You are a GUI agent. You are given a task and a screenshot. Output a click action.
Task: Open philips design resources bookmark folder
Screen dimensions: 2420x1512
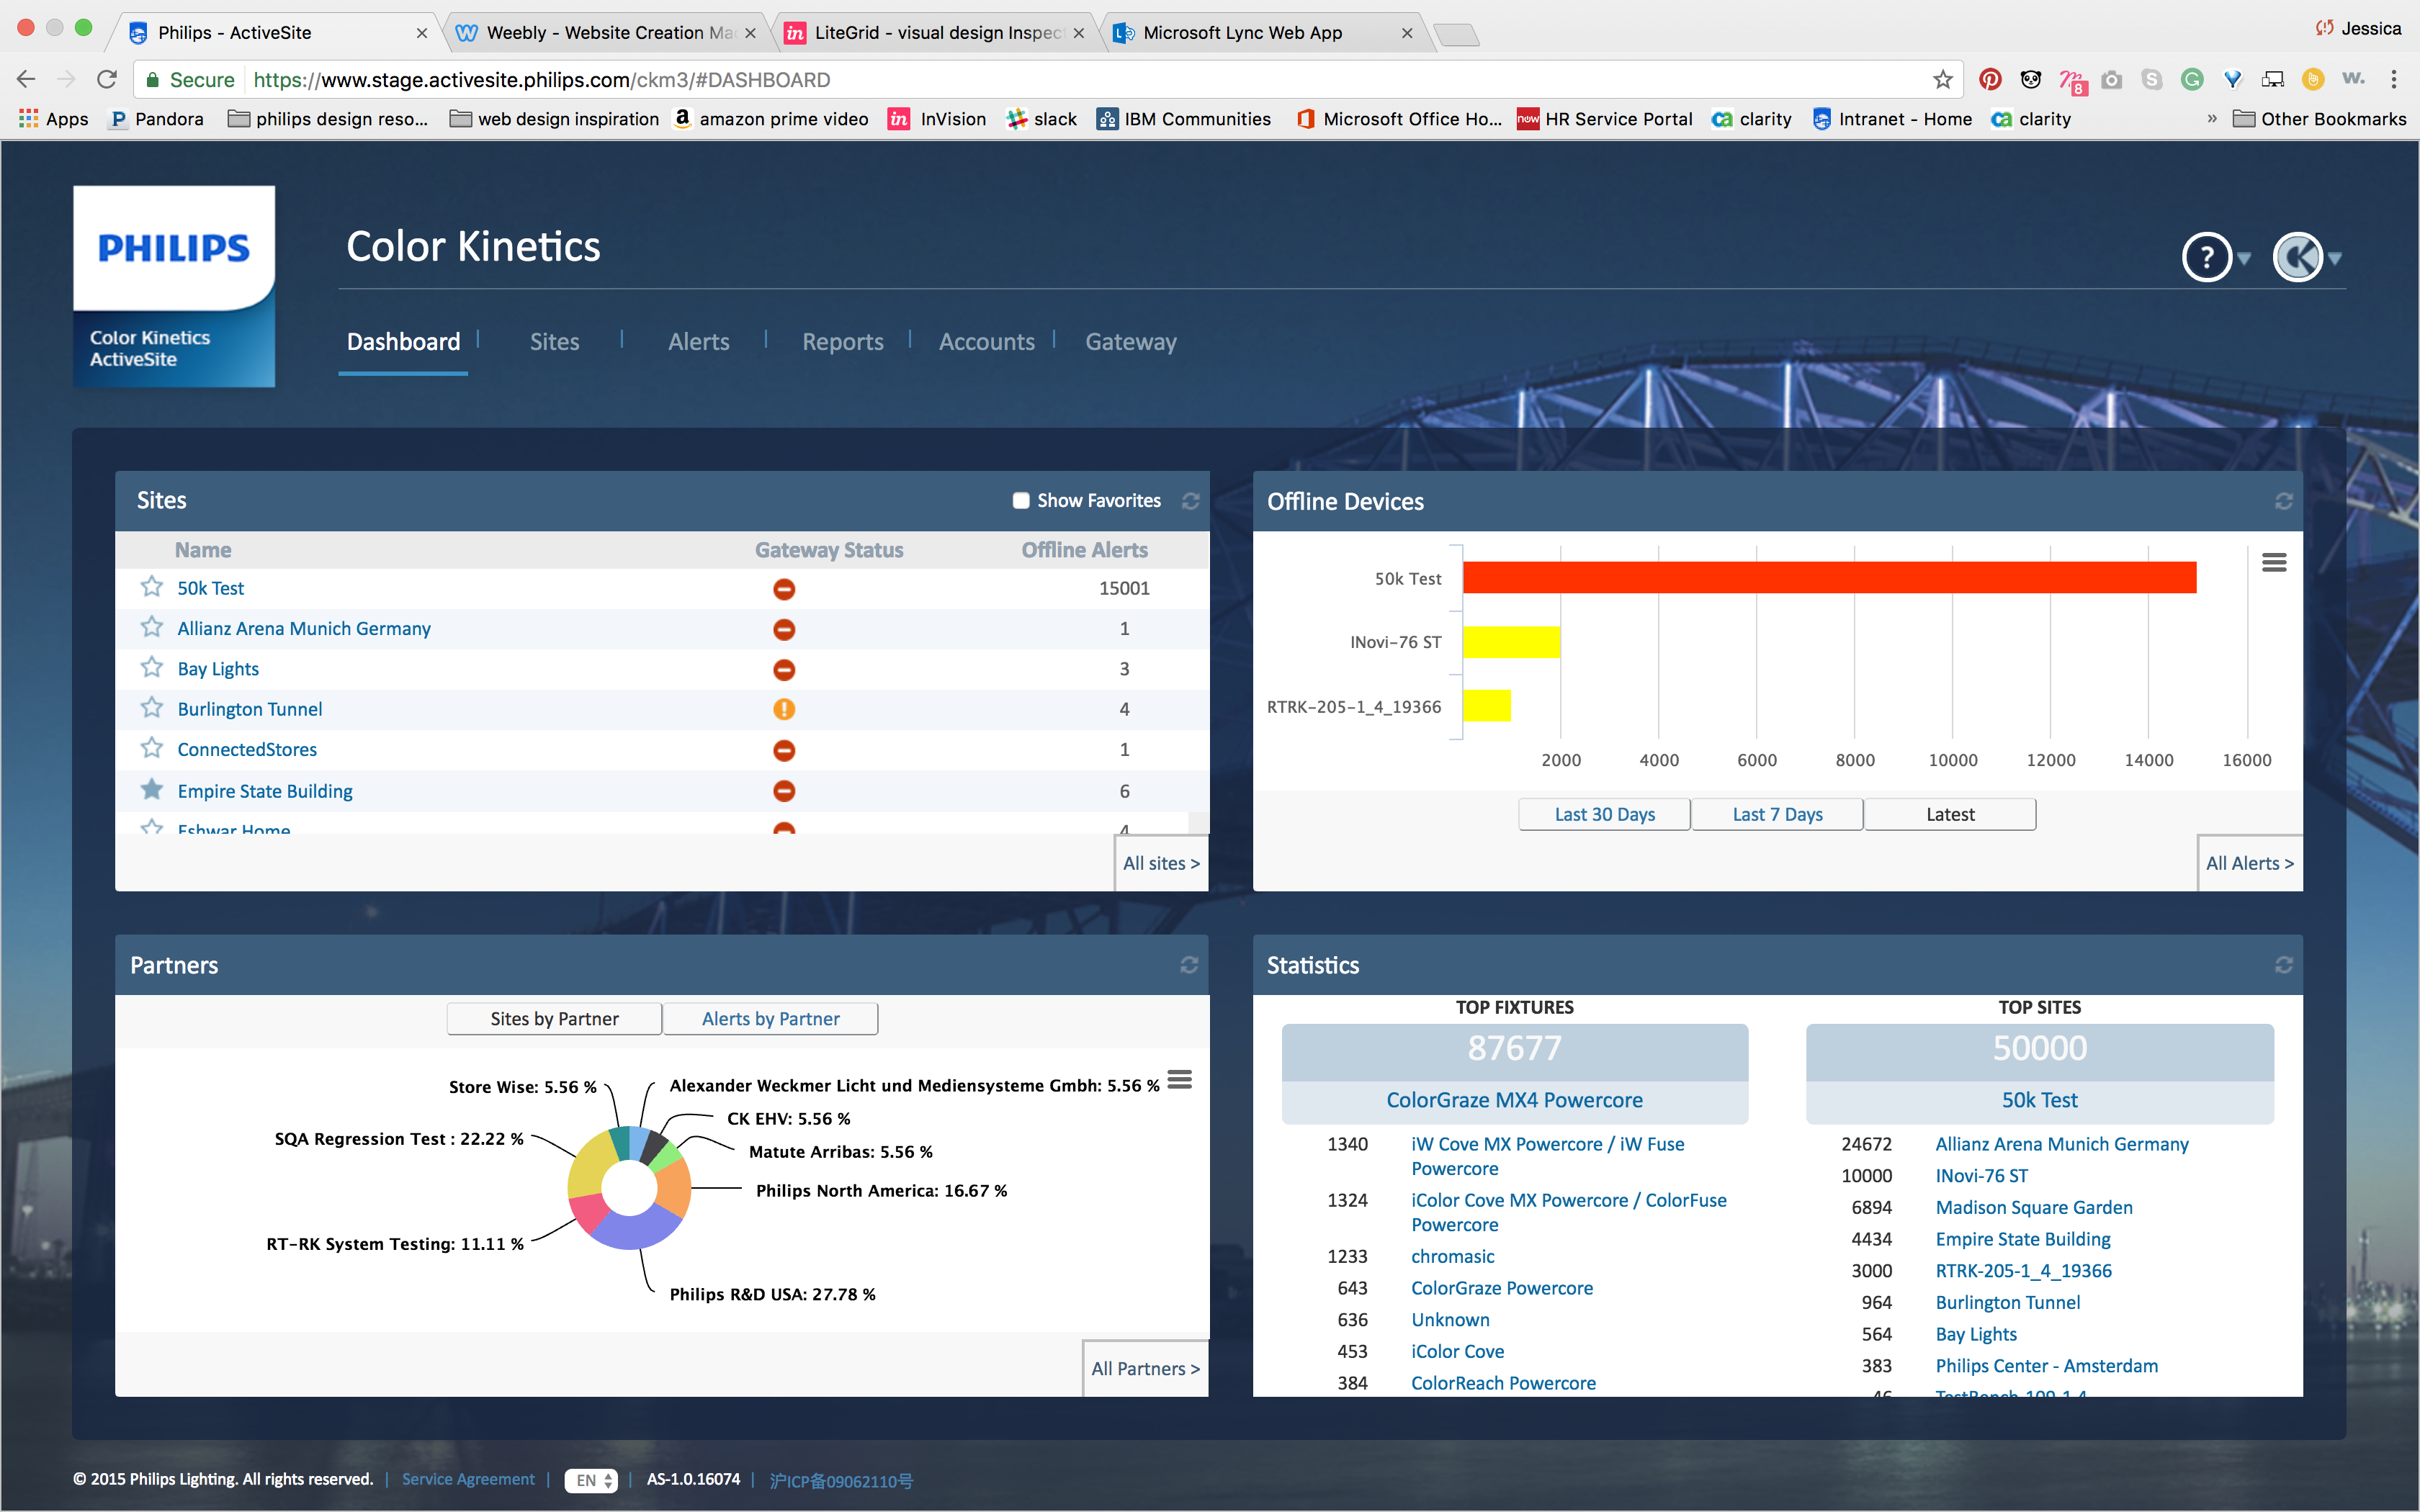pos(328,119)
